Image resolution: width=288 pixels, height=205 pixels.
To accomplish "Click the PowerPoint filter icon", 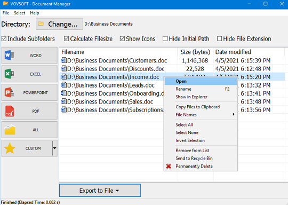I will point(10,92).
